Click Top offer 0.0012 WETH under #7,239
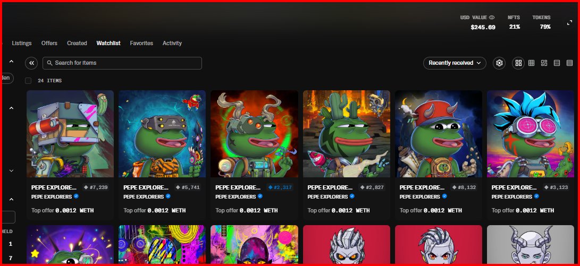This screenshot has height=266, width=580. click(x=63, y=210)
